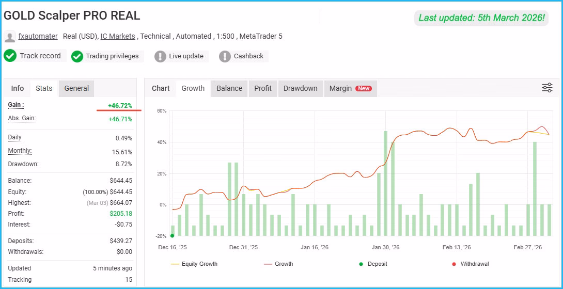The height and width of the screenshot is (289, 563).
Task: Switch to the Stats tab
Action: 44,88
